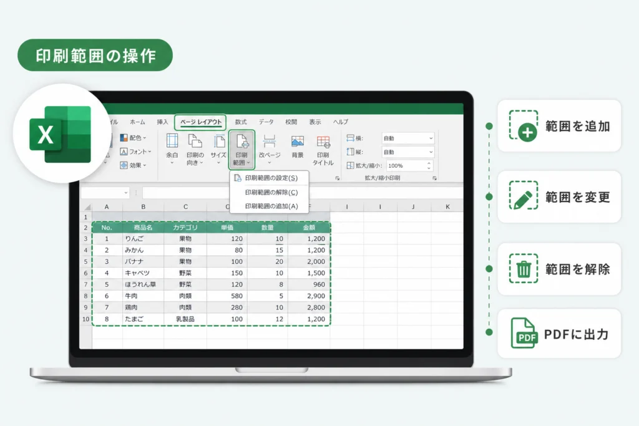Open the 配色 theme colors menu
Viewport: 639px width, 426px height.
tap(134, 138)
